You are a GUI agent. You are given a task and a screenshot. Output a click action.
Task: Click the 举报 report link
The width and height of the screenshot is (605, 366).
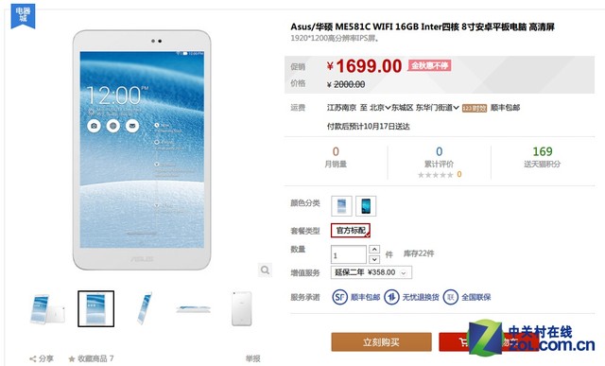pyautogui.click(x=252, y=358)
